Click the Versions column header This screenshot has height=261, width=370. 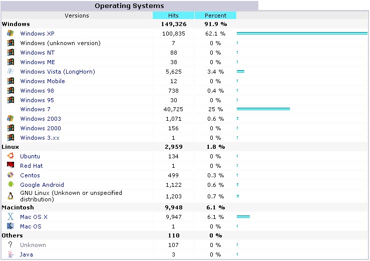click(77, 16)
